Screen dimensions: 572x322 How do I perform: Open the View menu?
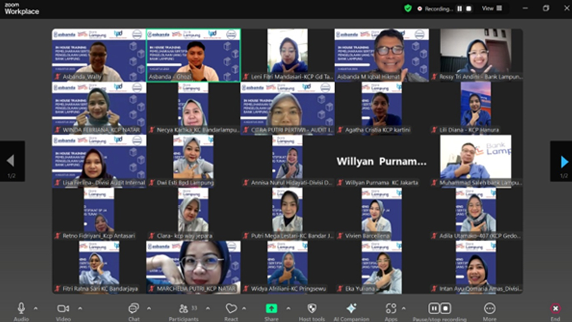pos(491,8)
